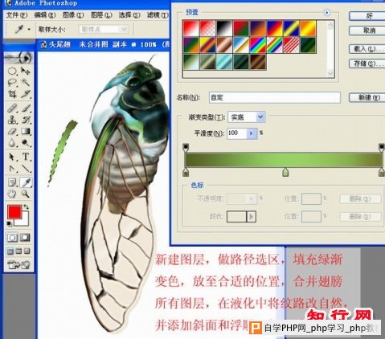Toggle Quick Mask mode button
The height and width of the screenshot is (339, 385).
[25, 237]
